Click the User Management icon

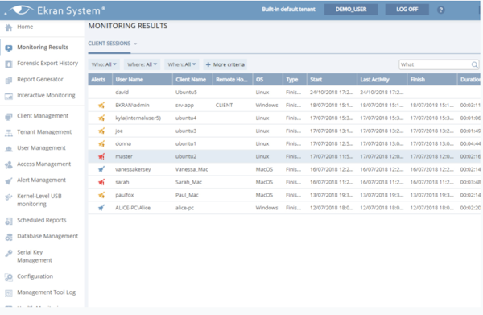click(x=9, y=149)
